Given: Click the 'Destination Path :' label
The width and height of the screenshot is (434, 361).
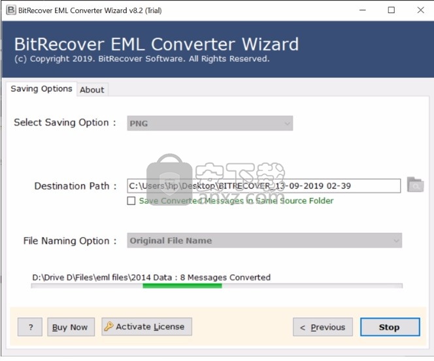Looking at the screenshot, I should point(76,186).
